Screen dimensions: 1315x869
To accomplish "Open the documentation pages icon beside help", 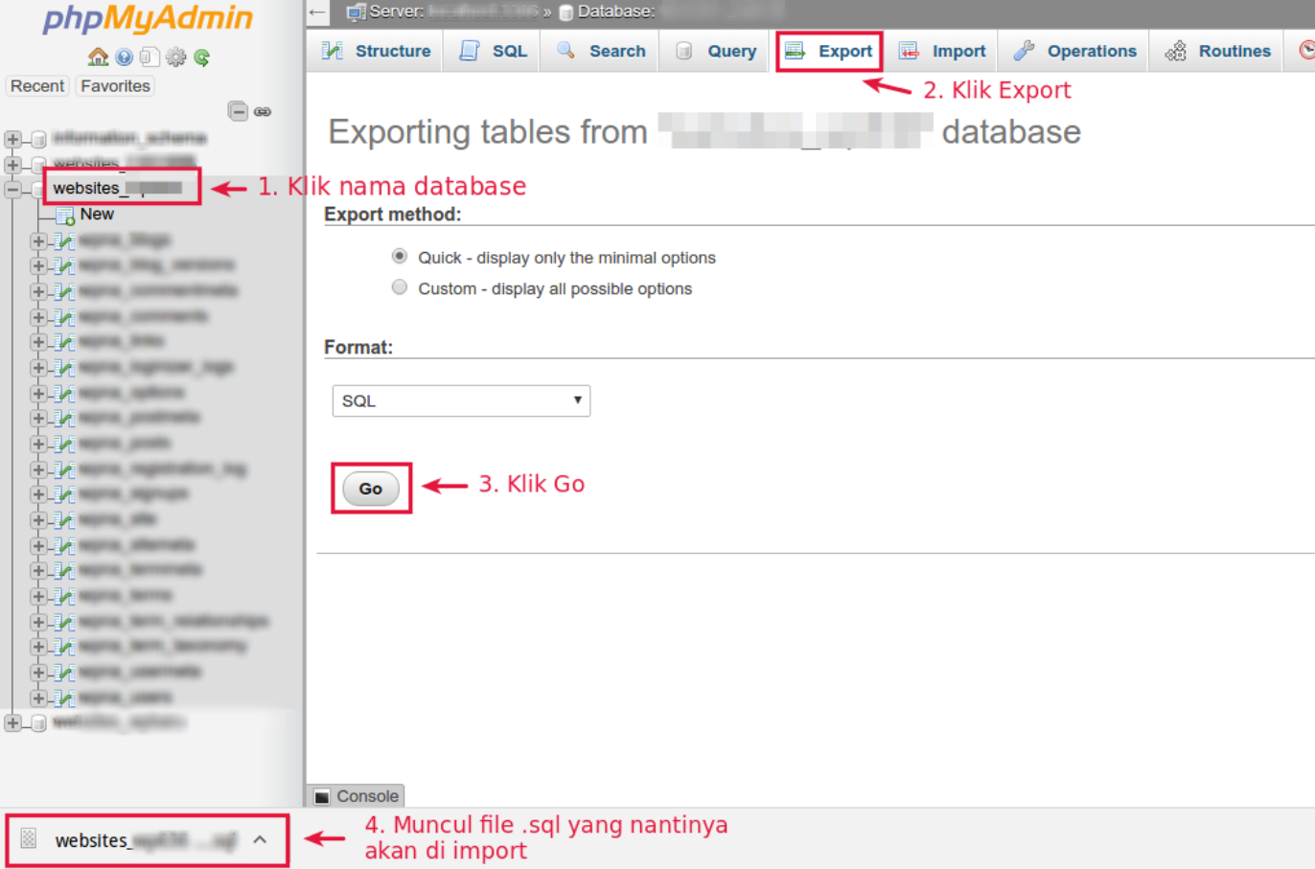I will tap(149, 57).
